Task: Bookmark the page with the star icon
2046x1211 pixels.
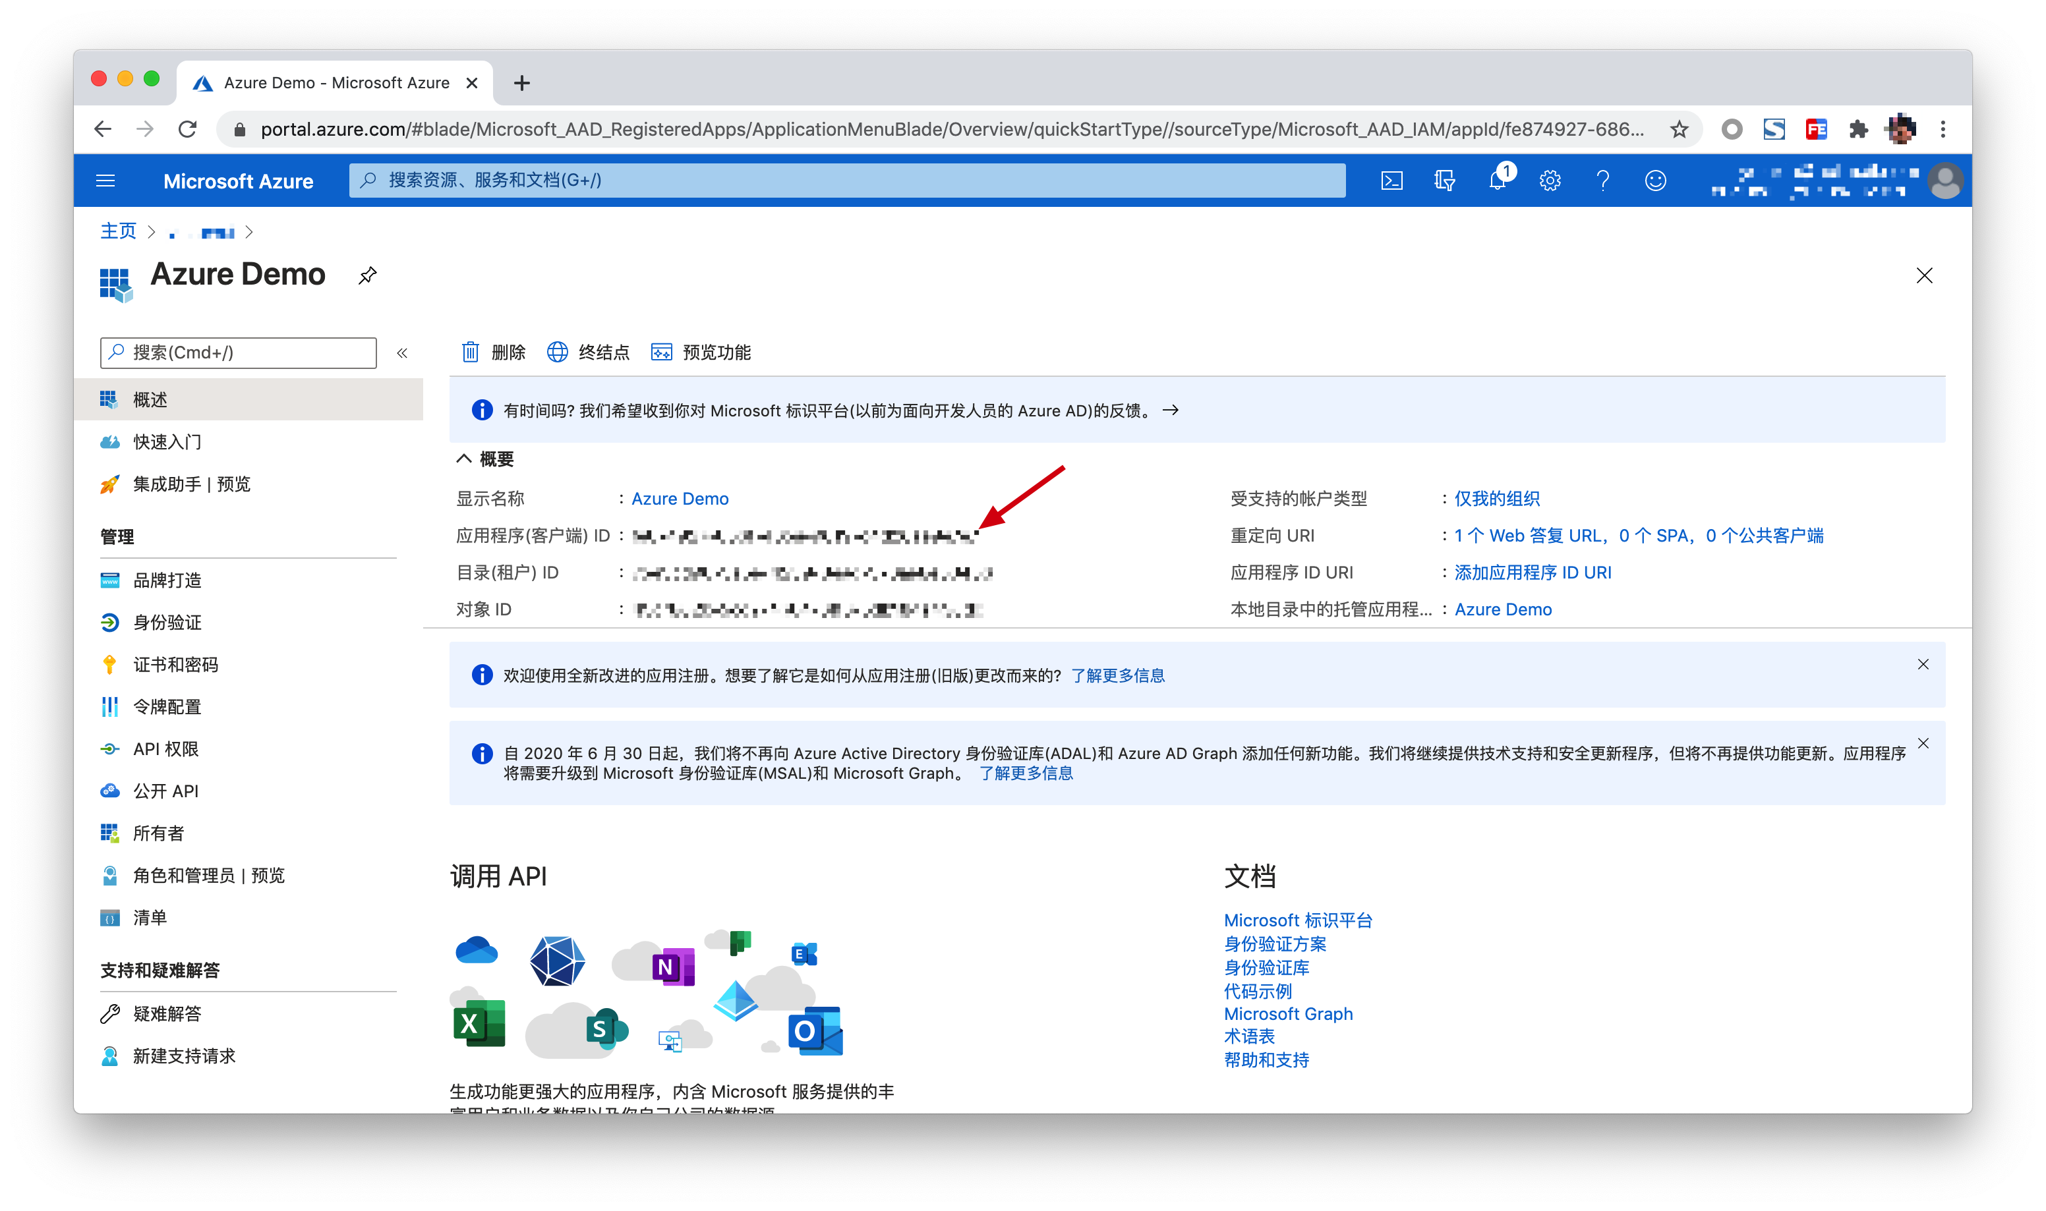Action: tap(1679, 129)
